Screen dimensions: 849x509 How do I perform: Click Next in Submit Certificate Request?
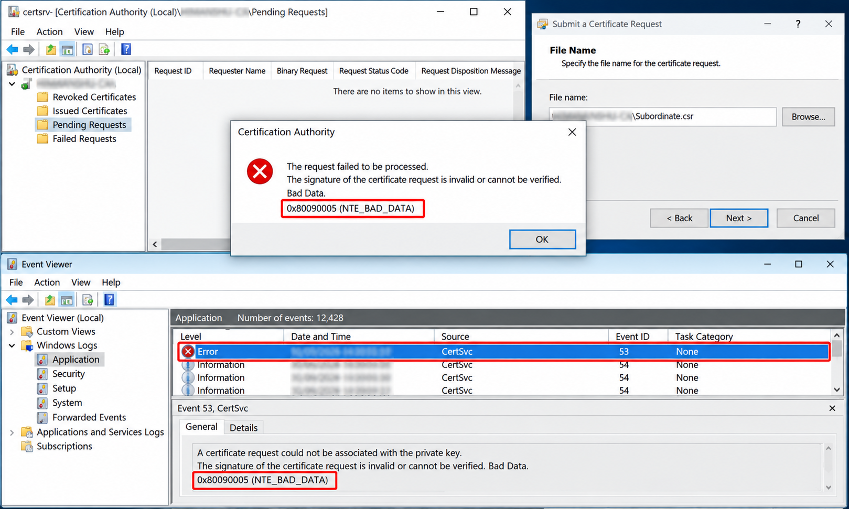coord(739,218)
